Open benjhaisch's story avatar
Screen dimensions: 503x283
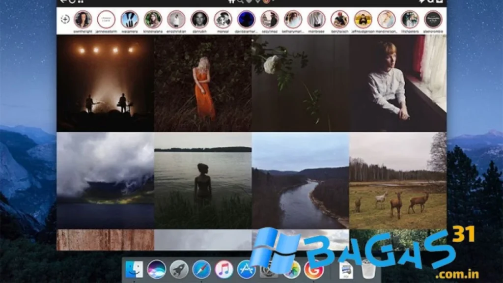click(x=340, y=19)
